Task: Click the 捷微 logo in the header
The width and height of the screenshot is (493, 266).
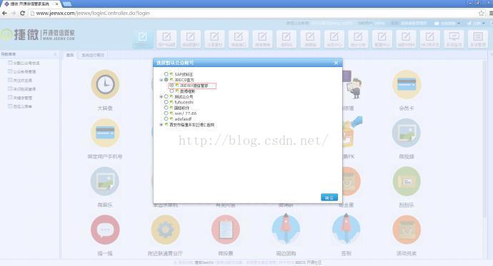Action: [38, 34]
